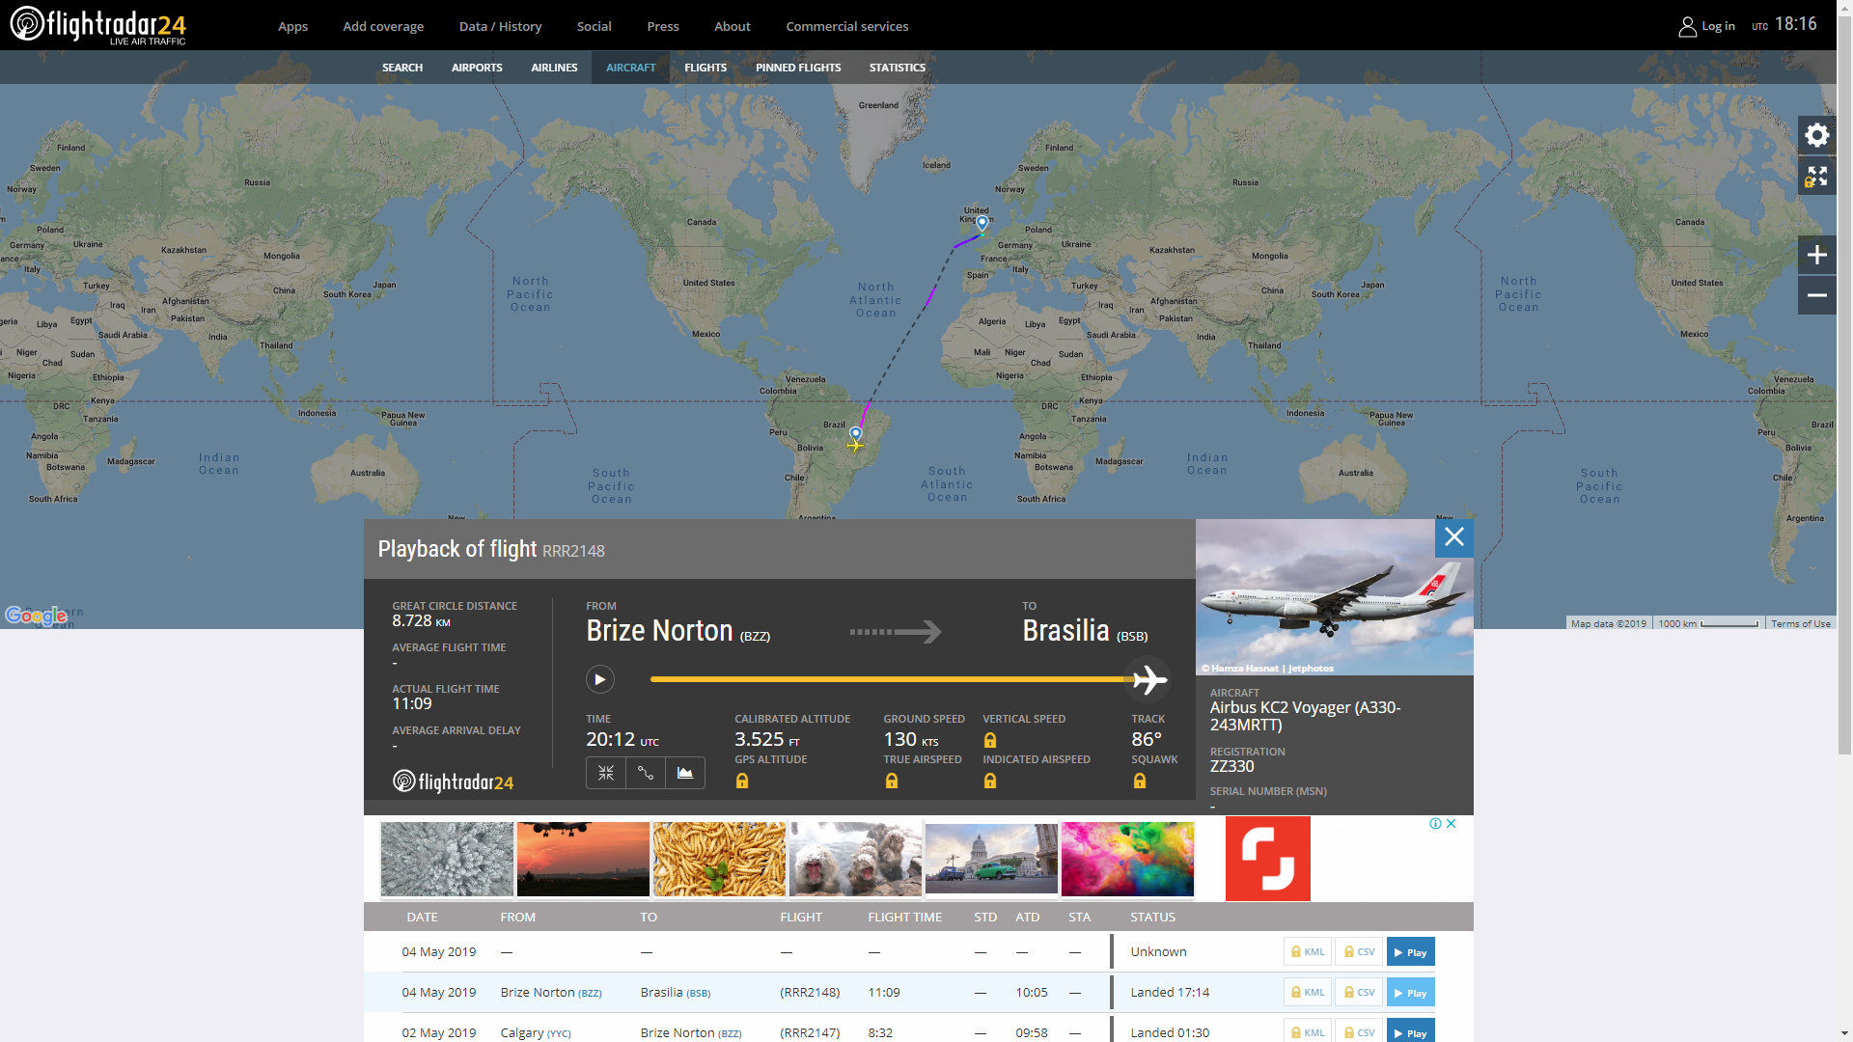Close the flight playback panel
This screenshot has width=1853, height=1042.
[x=1453, y=537]
